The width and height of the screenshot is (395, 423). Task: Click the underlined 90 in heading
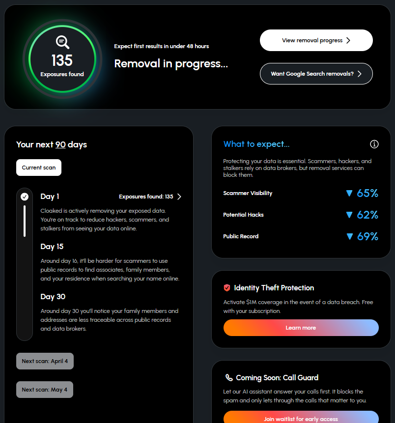point(60,144)
